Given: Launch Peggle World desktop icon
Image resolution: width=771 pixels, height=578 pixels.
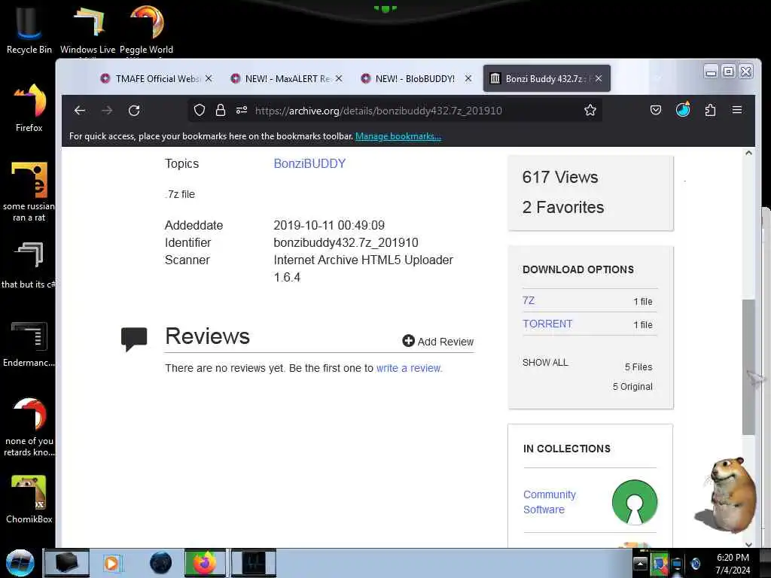Looking at the screenshot, I should [x=147, y=29].
